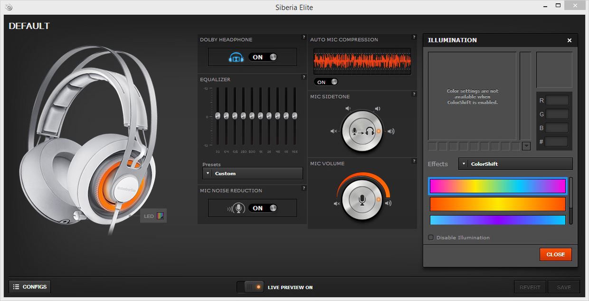Close the Illumination panel with X
Image resolution: width=589 pixels, height=301 pixels.
point(570,40)
